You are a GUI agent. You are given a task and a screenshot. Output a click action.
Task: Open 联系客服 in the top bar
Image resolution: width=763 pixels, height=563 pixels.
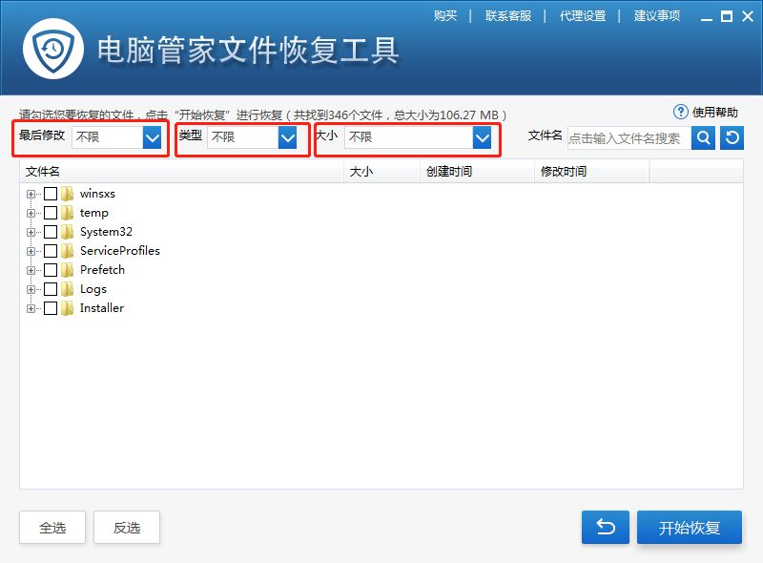point(508,16)
